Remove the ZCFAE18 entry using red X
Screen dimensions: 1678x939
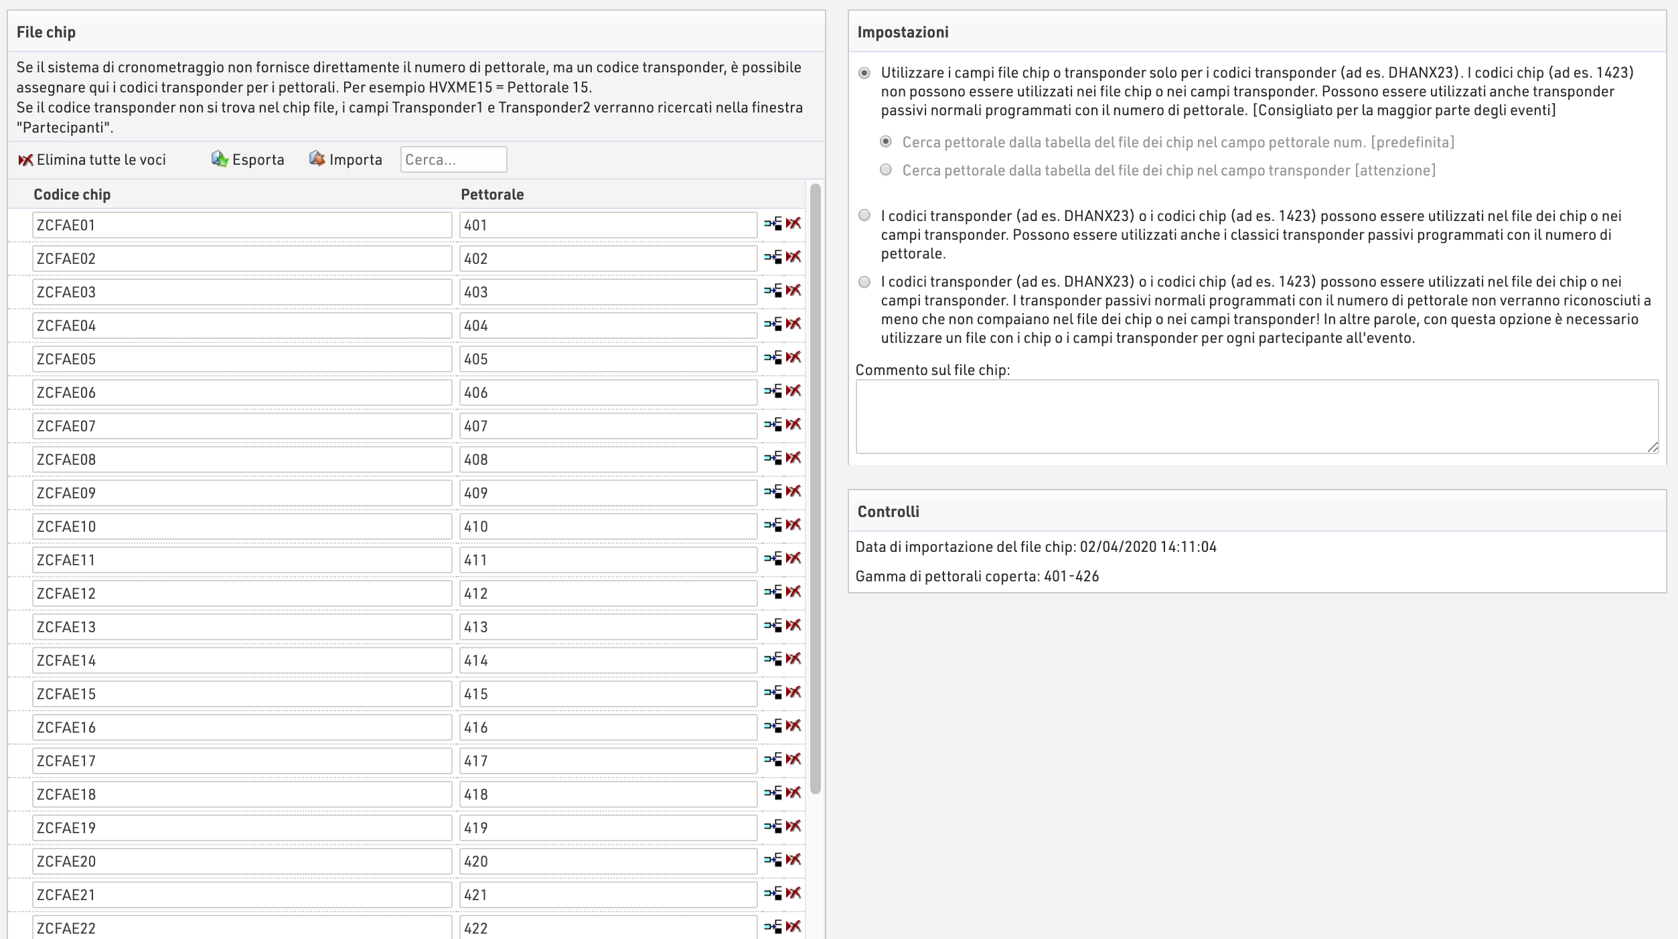[x=793, y=793]
